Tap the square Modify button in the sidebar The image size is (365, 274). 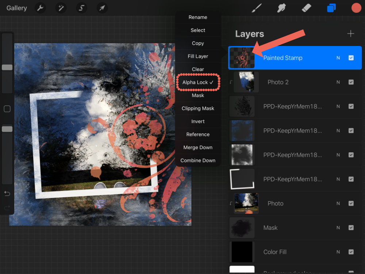click(7, 109)
